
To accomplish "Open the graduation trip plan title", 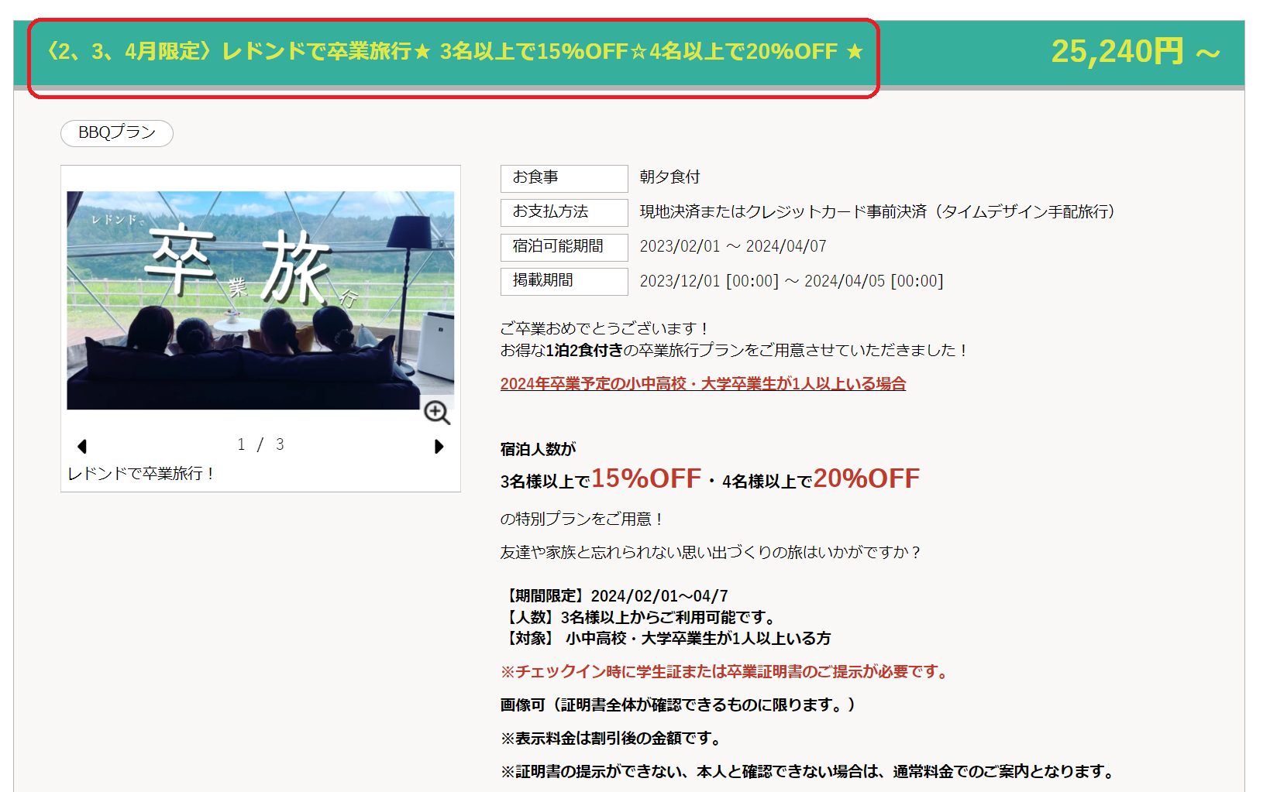I will tap(454, 52).
